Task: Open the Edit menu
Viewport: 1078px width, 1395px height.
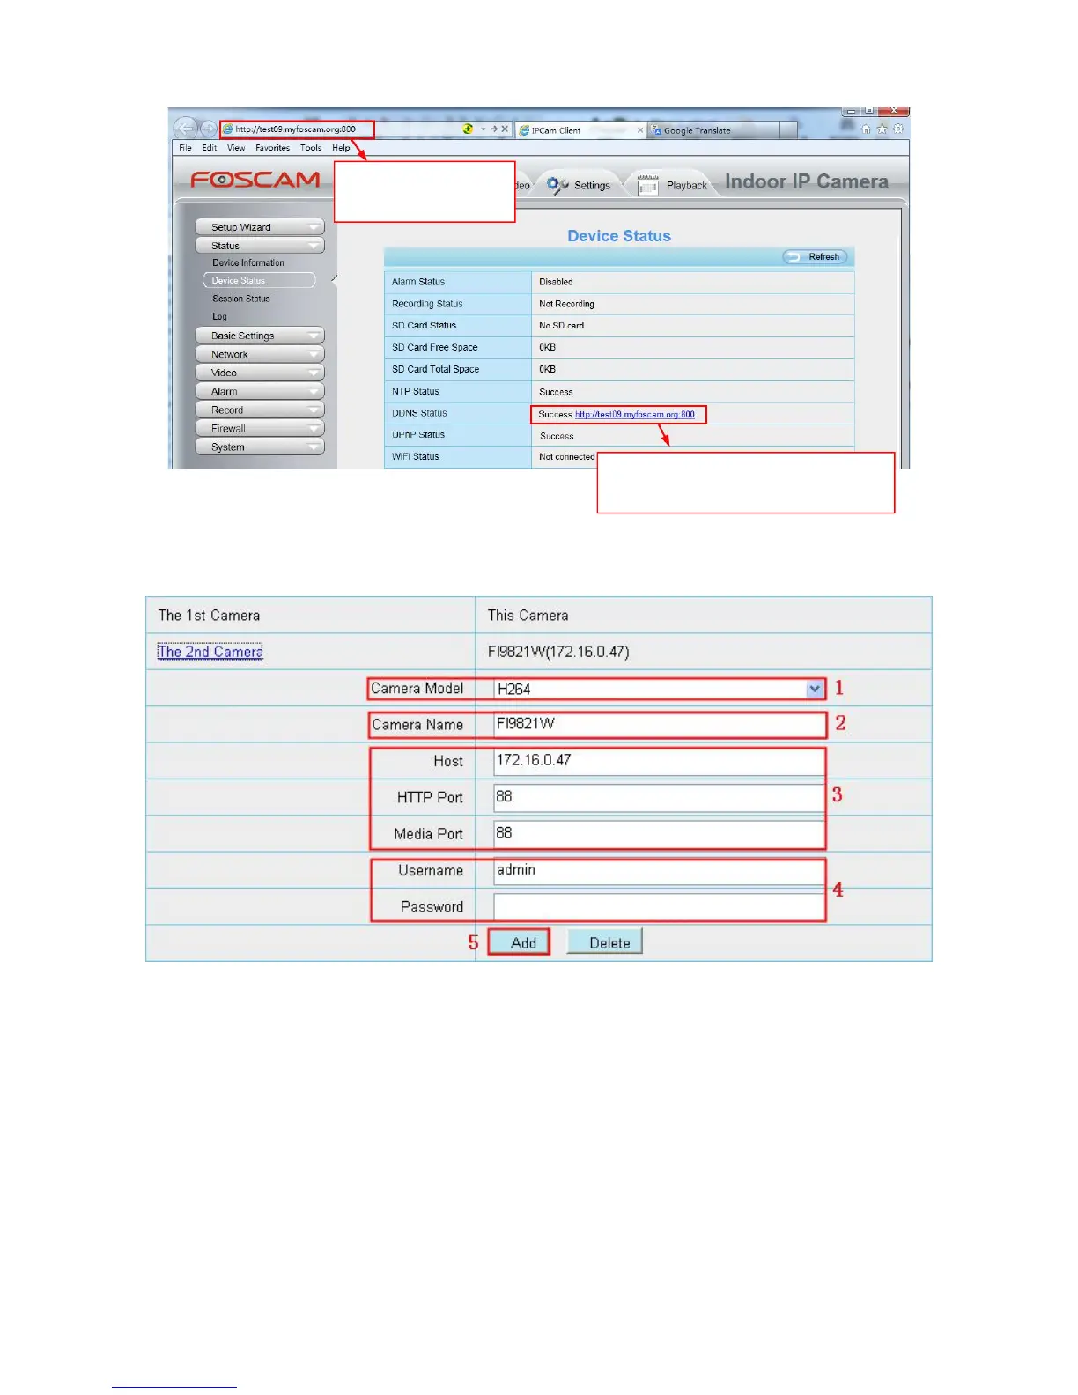Action: 209,148
